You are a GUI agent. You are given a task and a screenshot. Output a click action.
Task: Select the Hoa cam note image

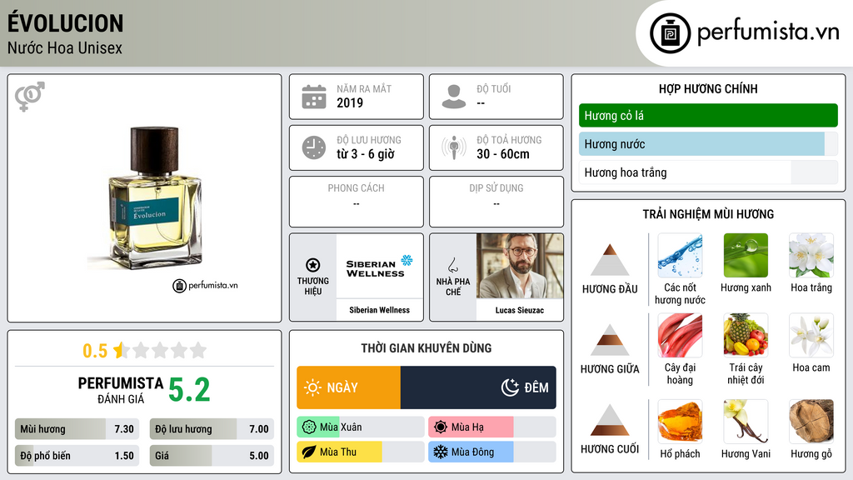coord(811,335)
